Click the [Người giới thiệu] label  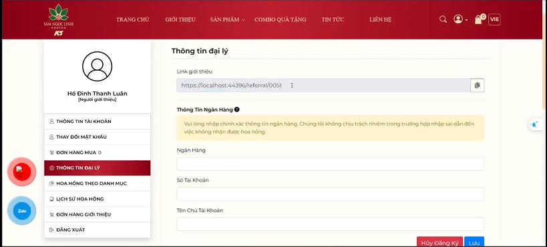(x=98, y=99)
